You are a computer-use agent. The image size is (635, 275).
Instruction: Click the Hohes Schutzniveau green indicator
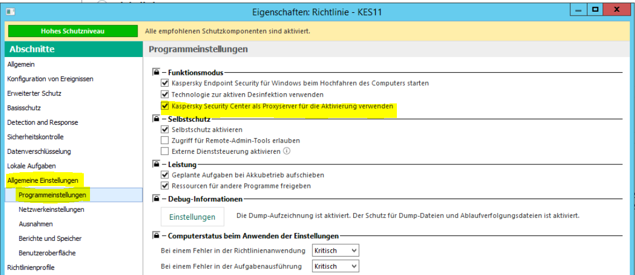pos(73,31)
